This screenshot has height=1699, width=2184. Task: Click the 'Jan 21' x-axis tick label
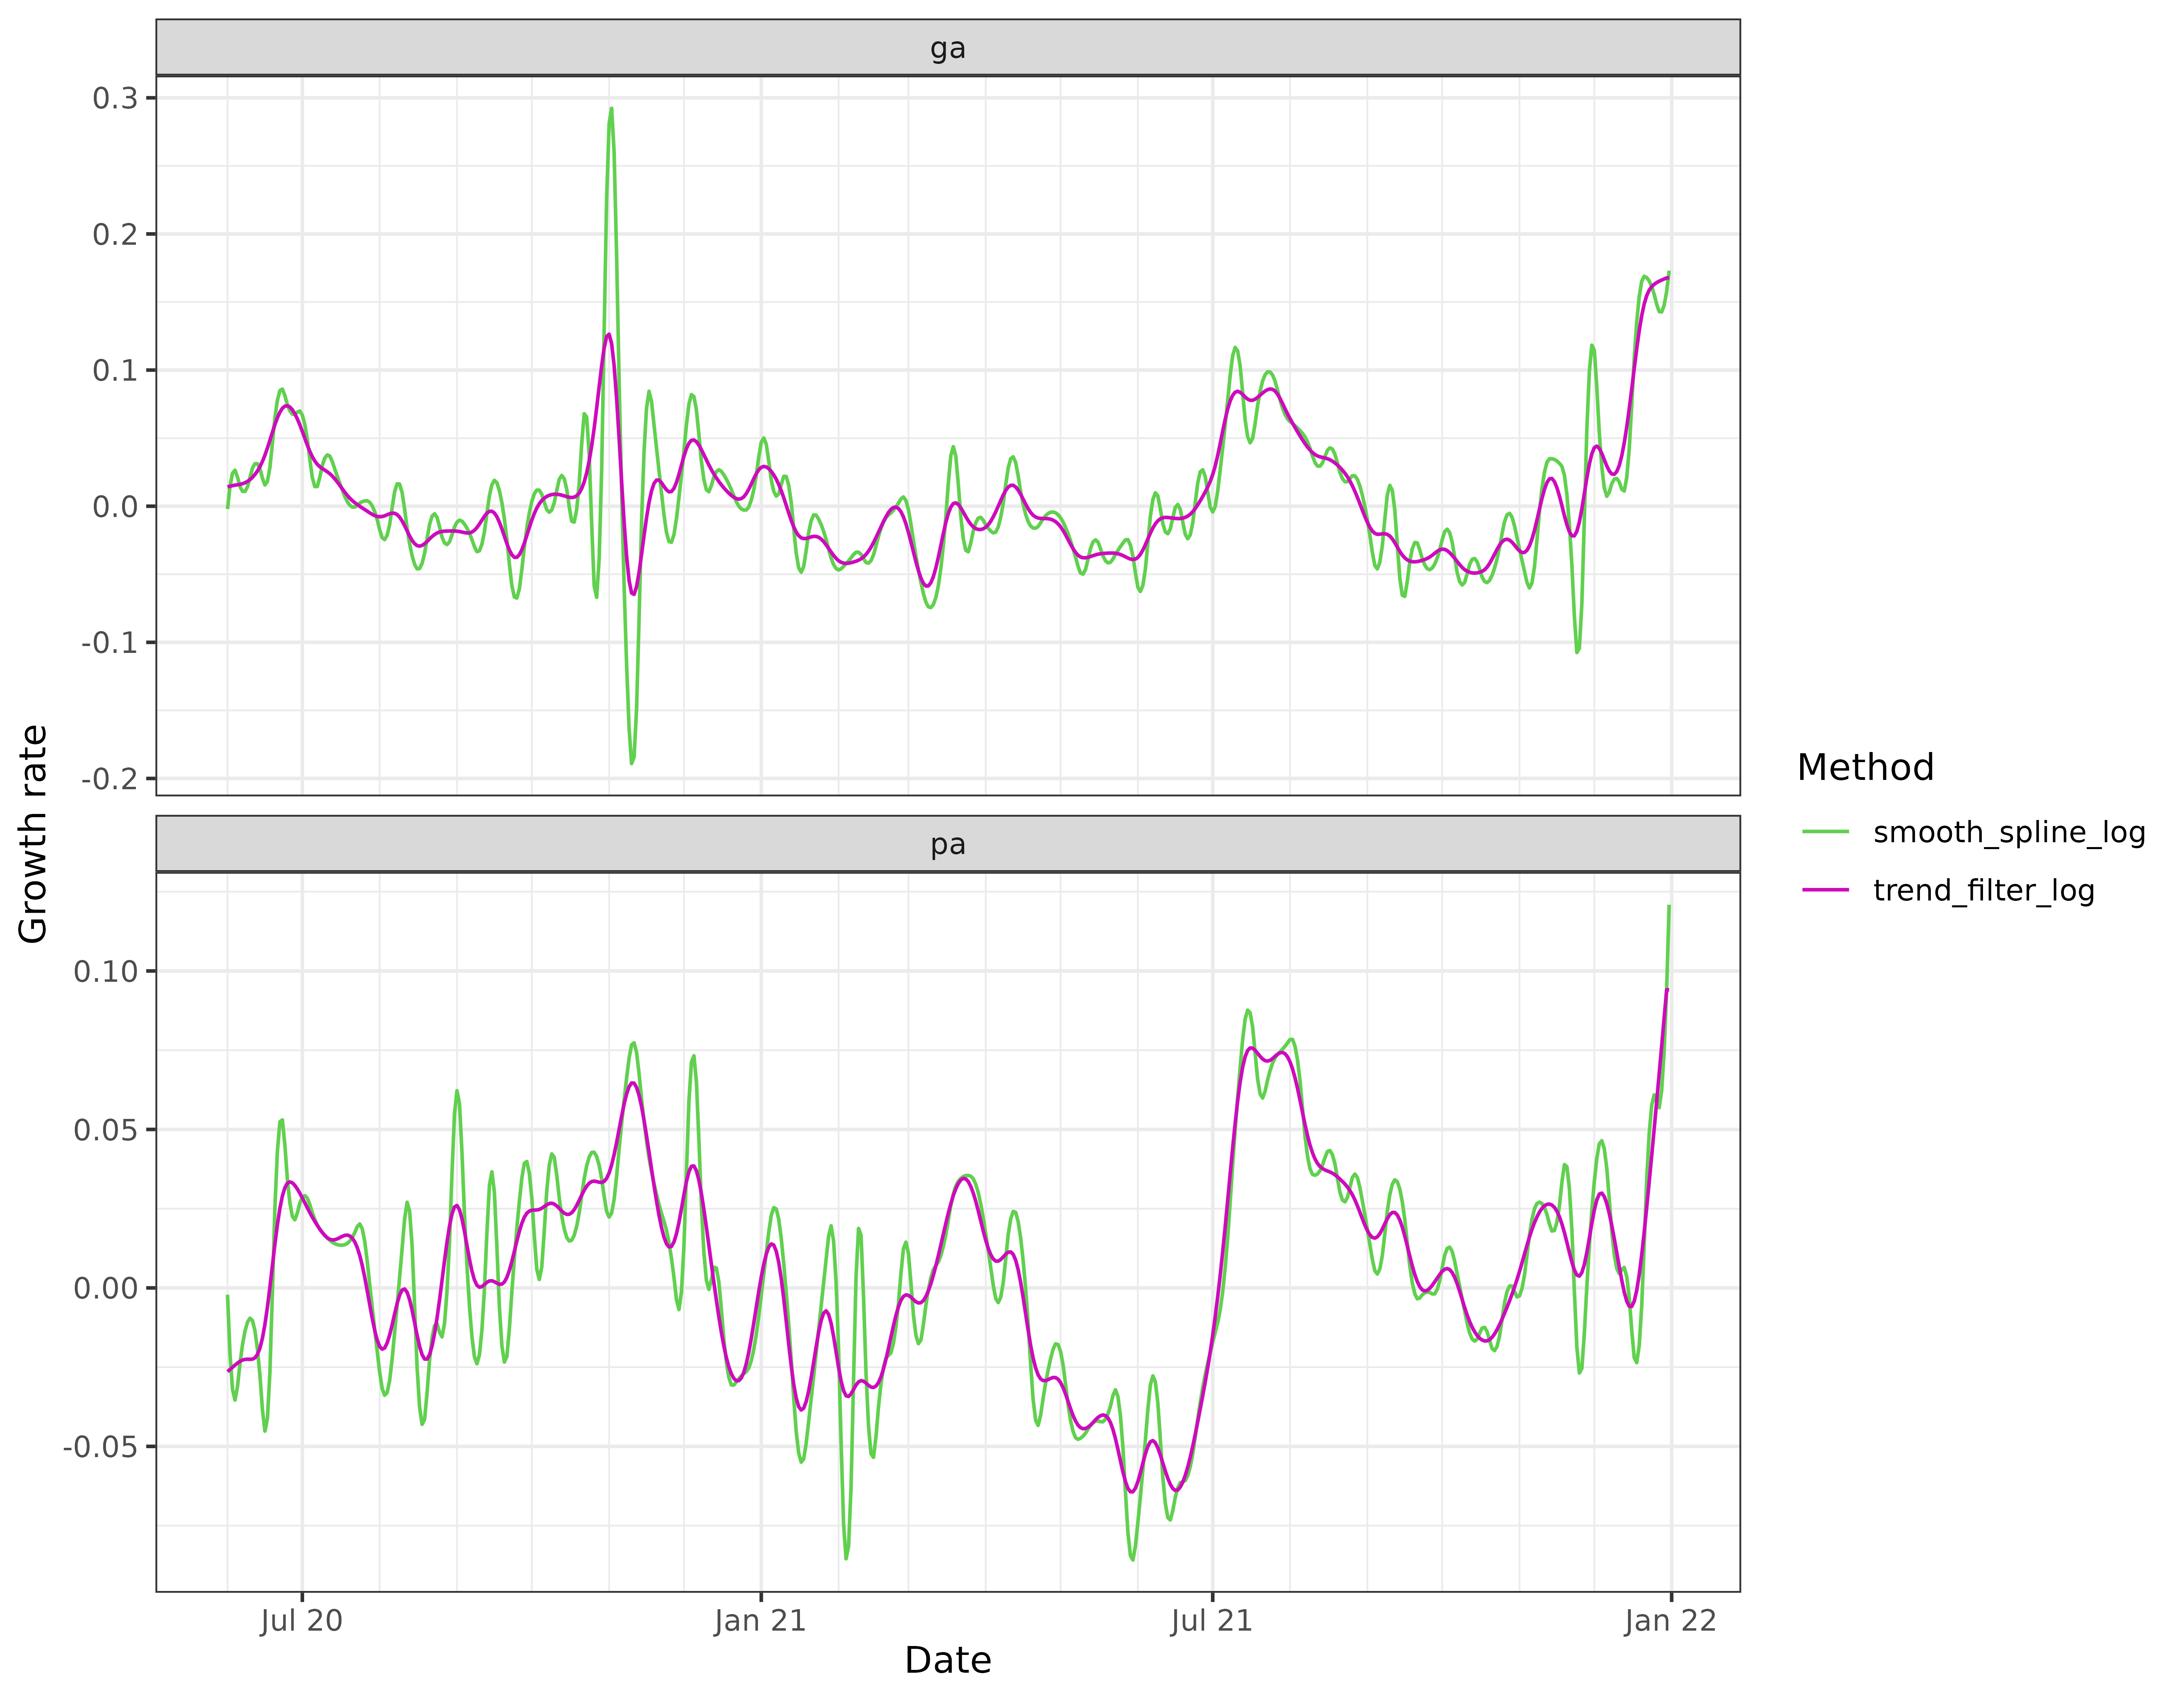tap(760, 1620)
